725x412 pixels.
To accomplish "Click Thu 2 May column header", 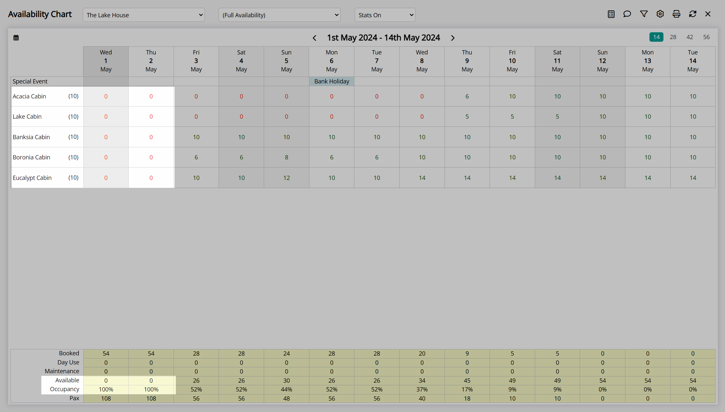I will coord(151,61).
